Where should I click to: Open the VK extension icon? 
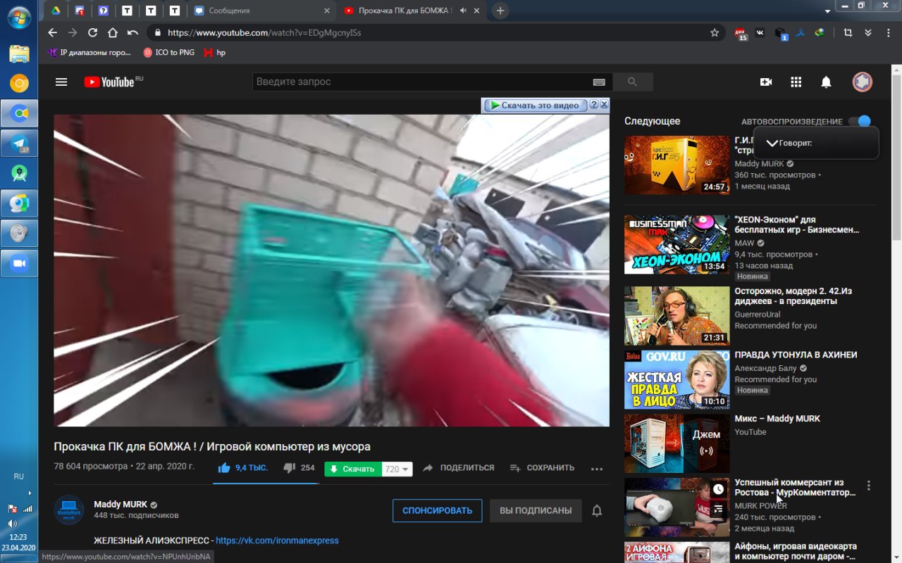760,32
